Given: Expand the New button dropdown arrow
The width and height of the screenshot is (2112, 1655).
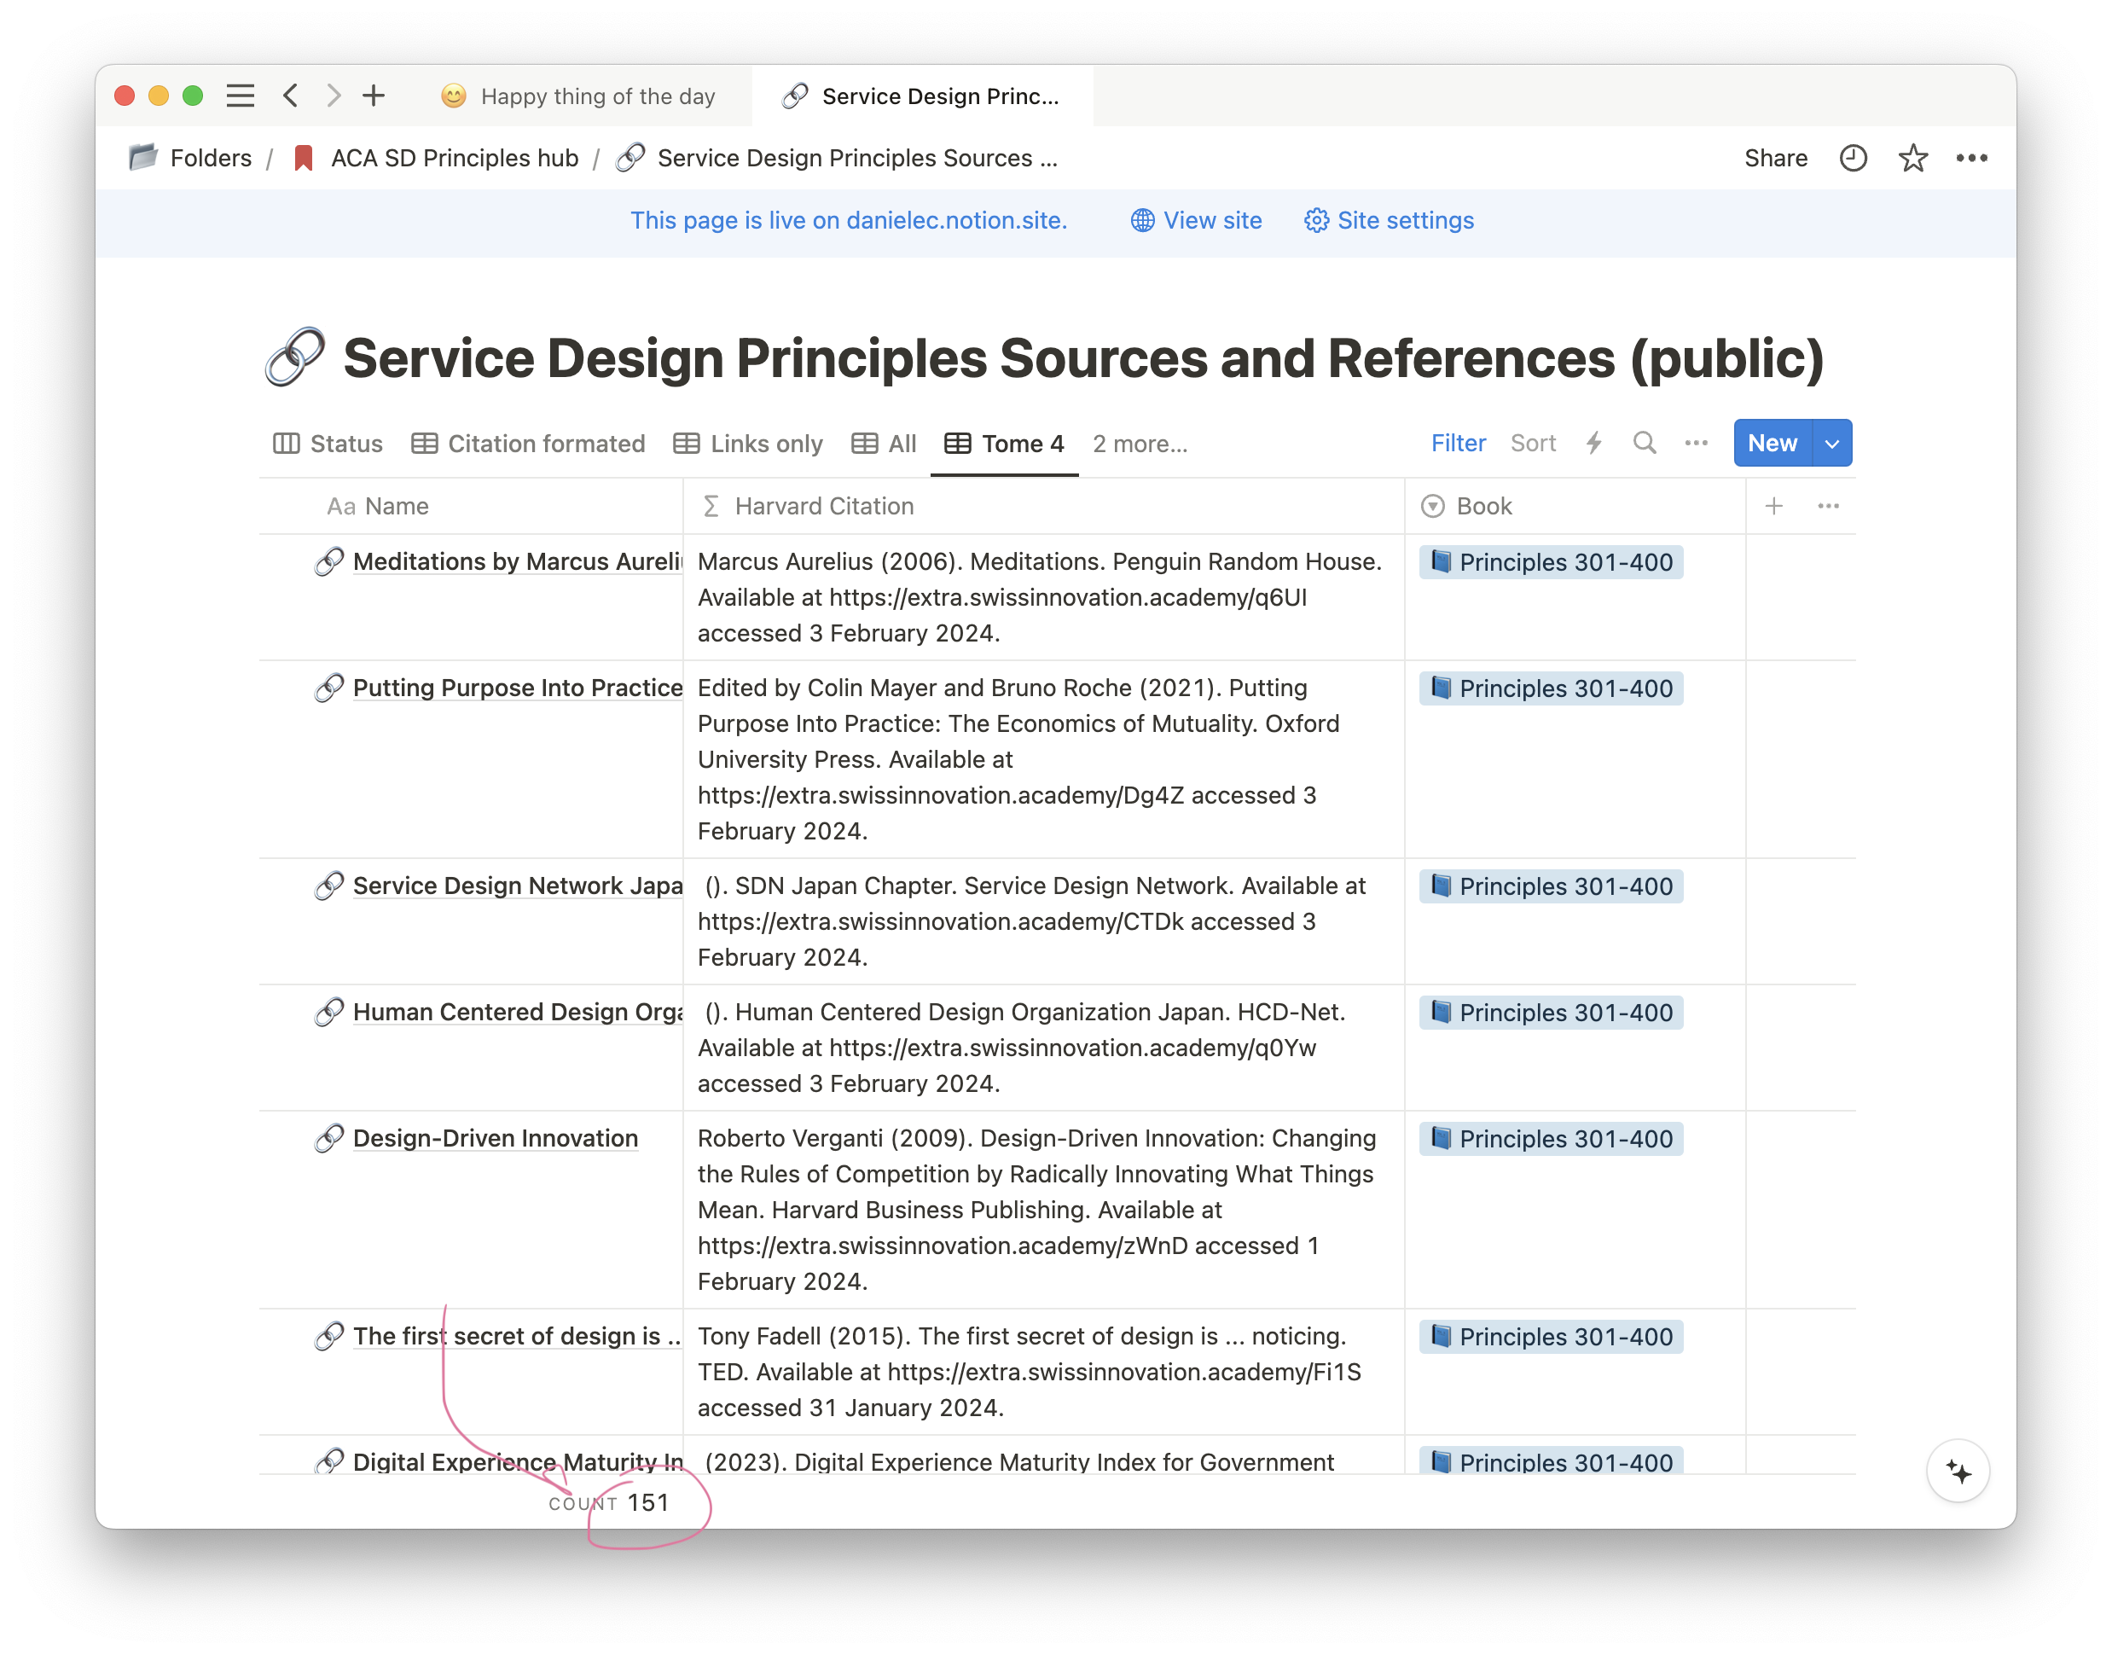Looking at the screenshot, I should coord(1831,443).
